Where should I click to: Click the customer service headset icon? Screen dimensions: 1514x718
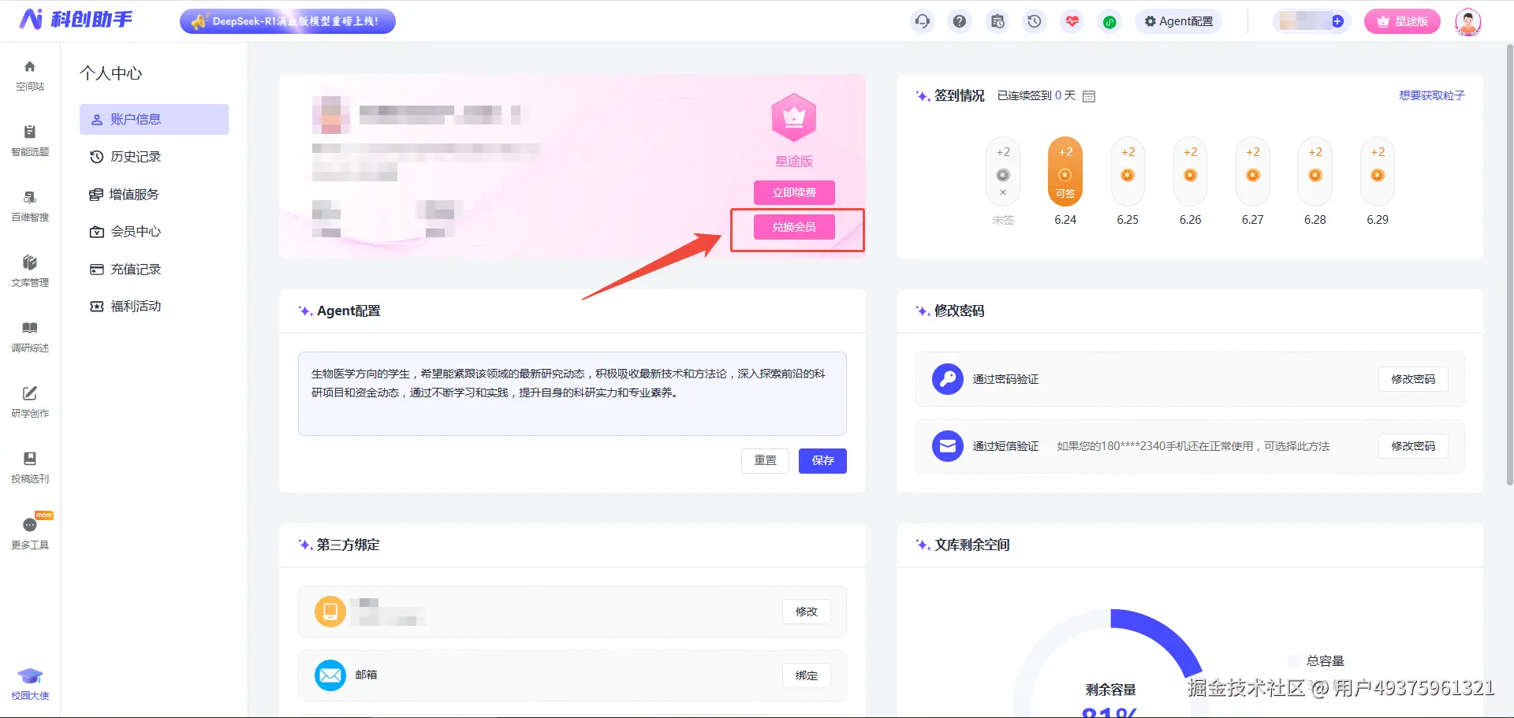922,21
